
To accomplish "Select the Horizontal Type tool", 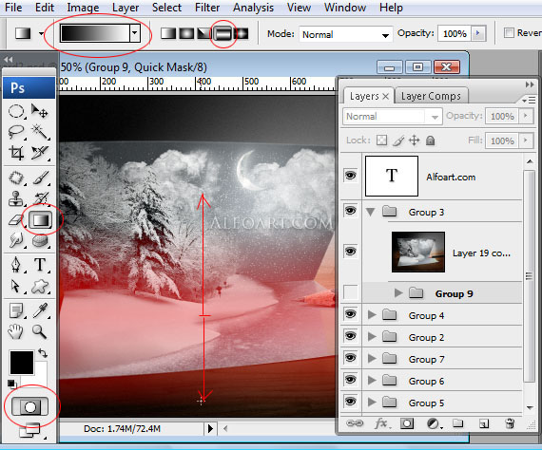I will 40,265.
